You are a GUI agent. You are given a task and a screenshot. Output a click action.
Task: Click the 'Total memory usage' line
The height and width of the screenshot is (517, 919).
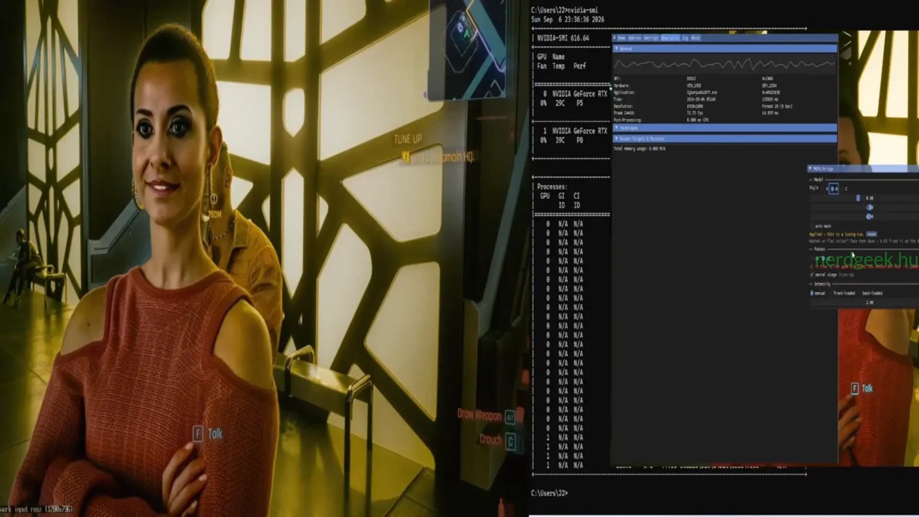click(639, 149)
